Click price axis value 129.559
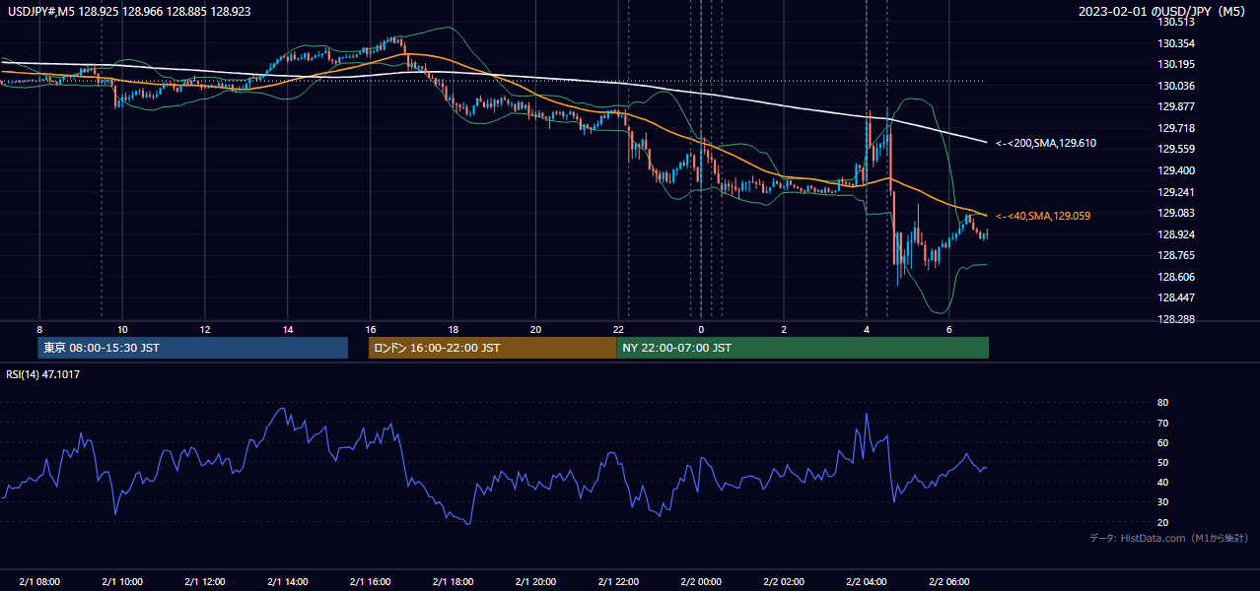The height and width of the screenshot is (591, 1260). click(1177, 149)
